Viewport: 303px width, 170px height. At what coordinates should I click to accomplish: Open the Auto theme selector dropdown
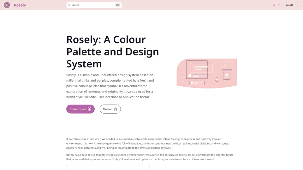point(292,5)
